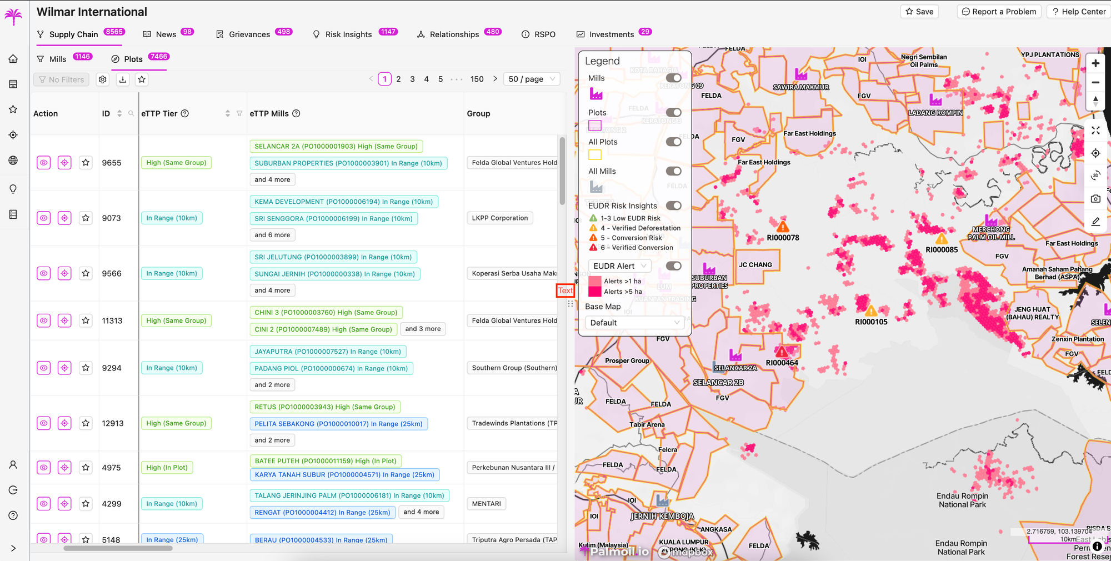This screenshot has width=1111, height=561.
Task: Sort the ID column
Action: [119, 114]
